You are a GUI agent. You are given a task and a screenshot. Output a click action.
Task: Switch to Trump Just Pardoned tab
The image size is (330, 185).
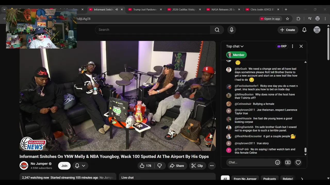click(x=145, y=10)
